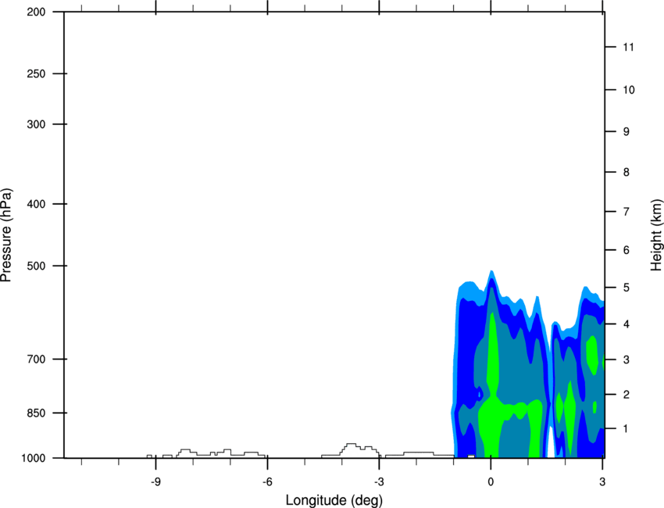Click the tall green contour core above longitude 0
664x508 pixels.
tap(492, 356)
